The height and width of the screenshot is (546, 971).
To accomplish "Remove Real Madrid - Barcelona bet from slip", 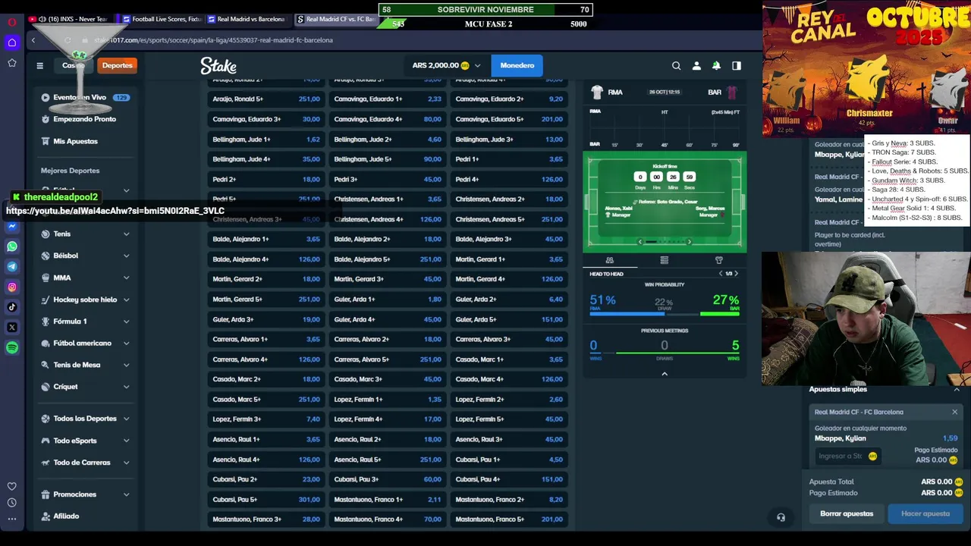I will (954, 412).
